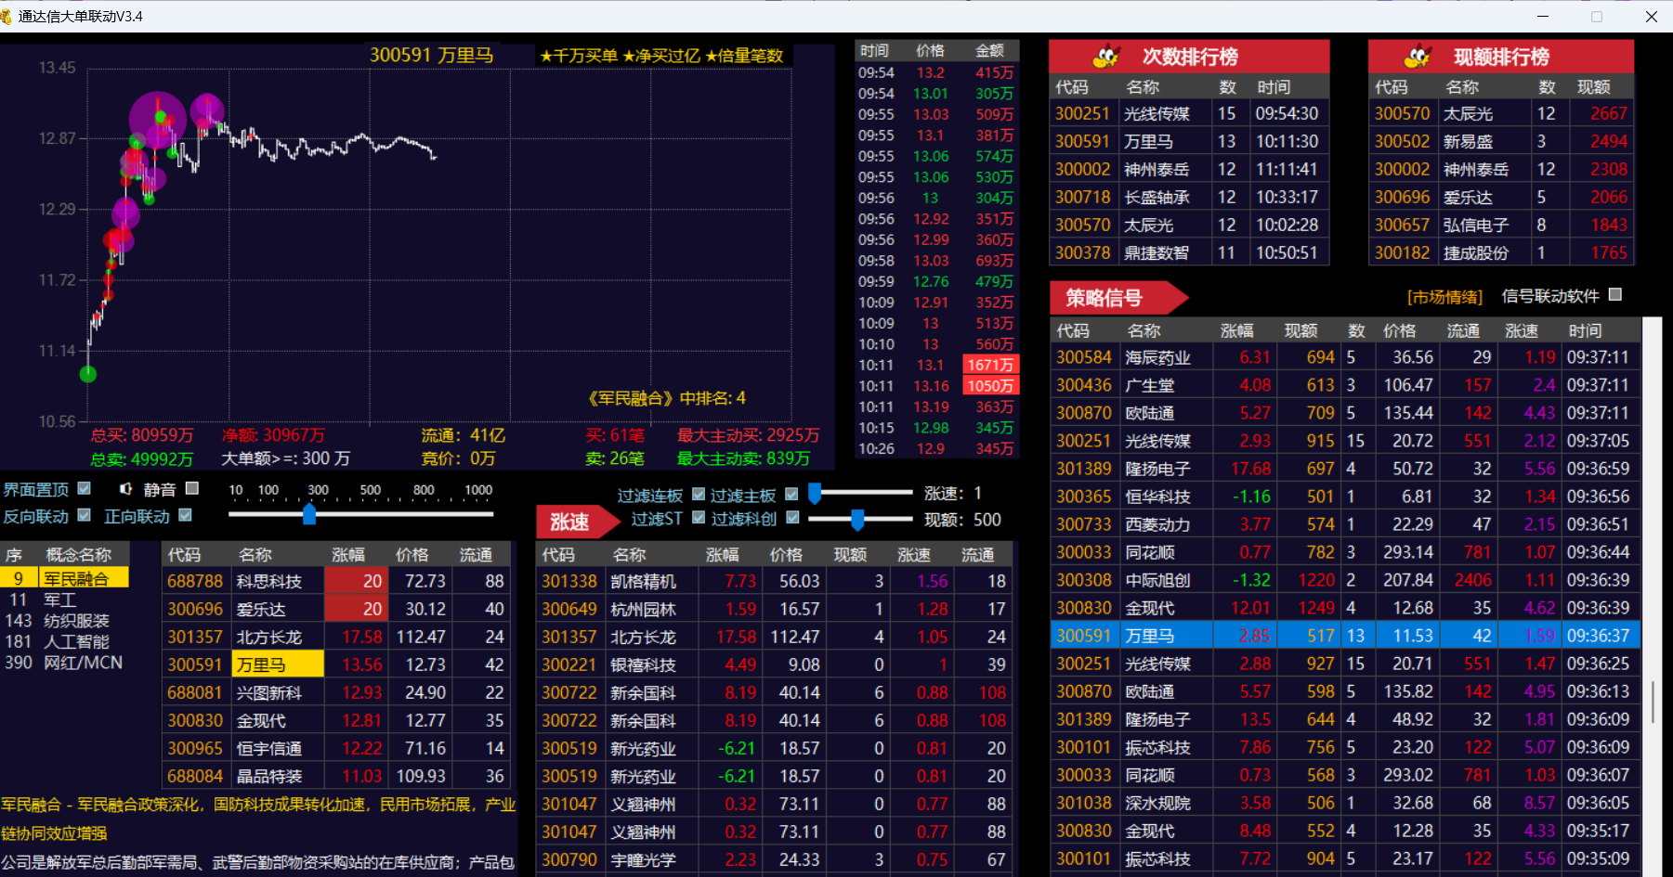Click the 300591 万里马 chart title
This screenshot has height=877, width=1673.
pyautogui.click(x=431, y=55)
